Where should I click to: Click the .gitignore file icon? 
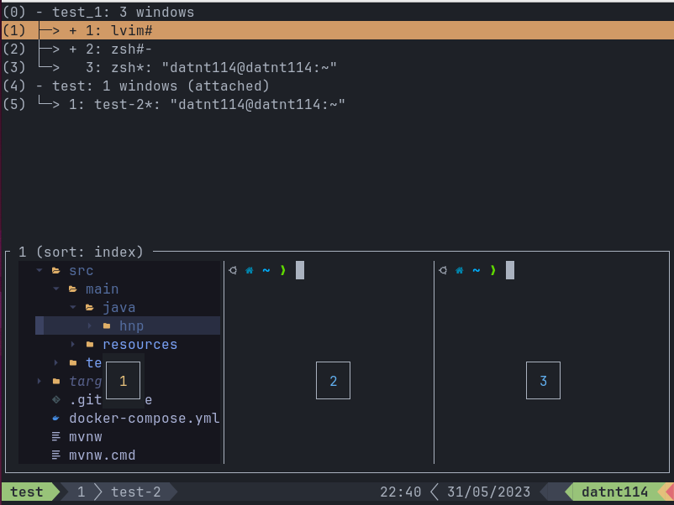56,399
